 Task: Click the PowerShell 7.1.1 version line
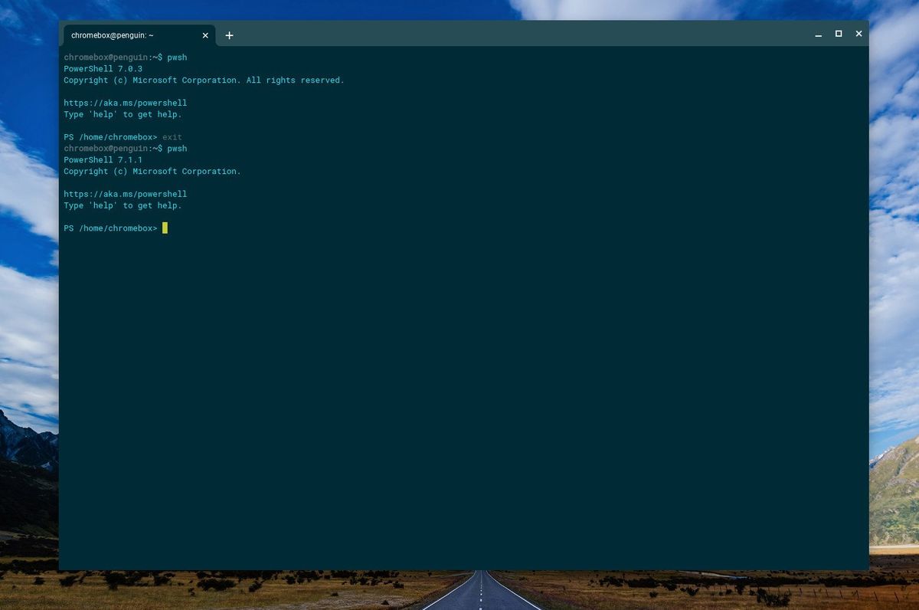point(103,159)
